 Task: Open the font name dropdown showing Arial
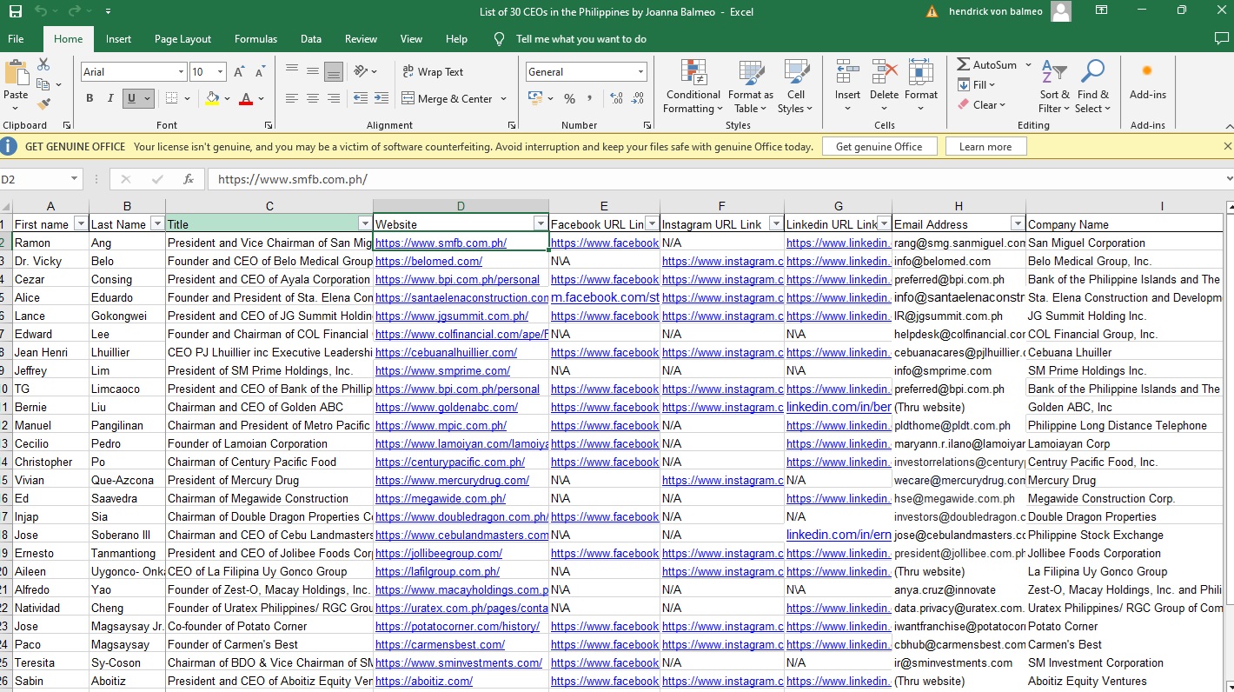tap(181, 72)
